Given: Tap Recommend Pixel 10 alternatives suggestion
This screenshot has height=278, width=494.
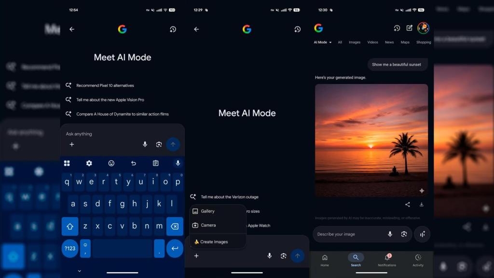Looking at the screenshot, I should pos(105,85).
